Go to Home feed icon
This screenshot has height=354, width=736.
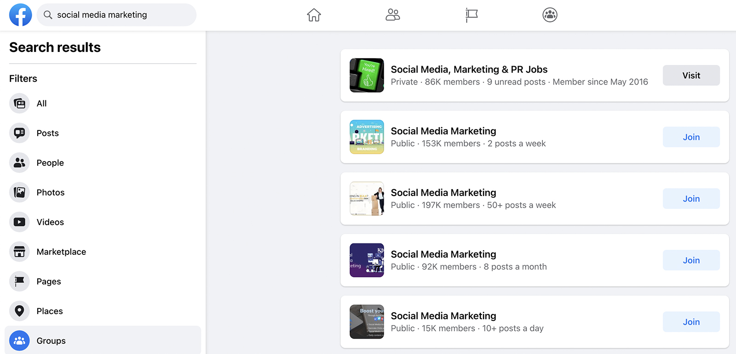[314, 15]
